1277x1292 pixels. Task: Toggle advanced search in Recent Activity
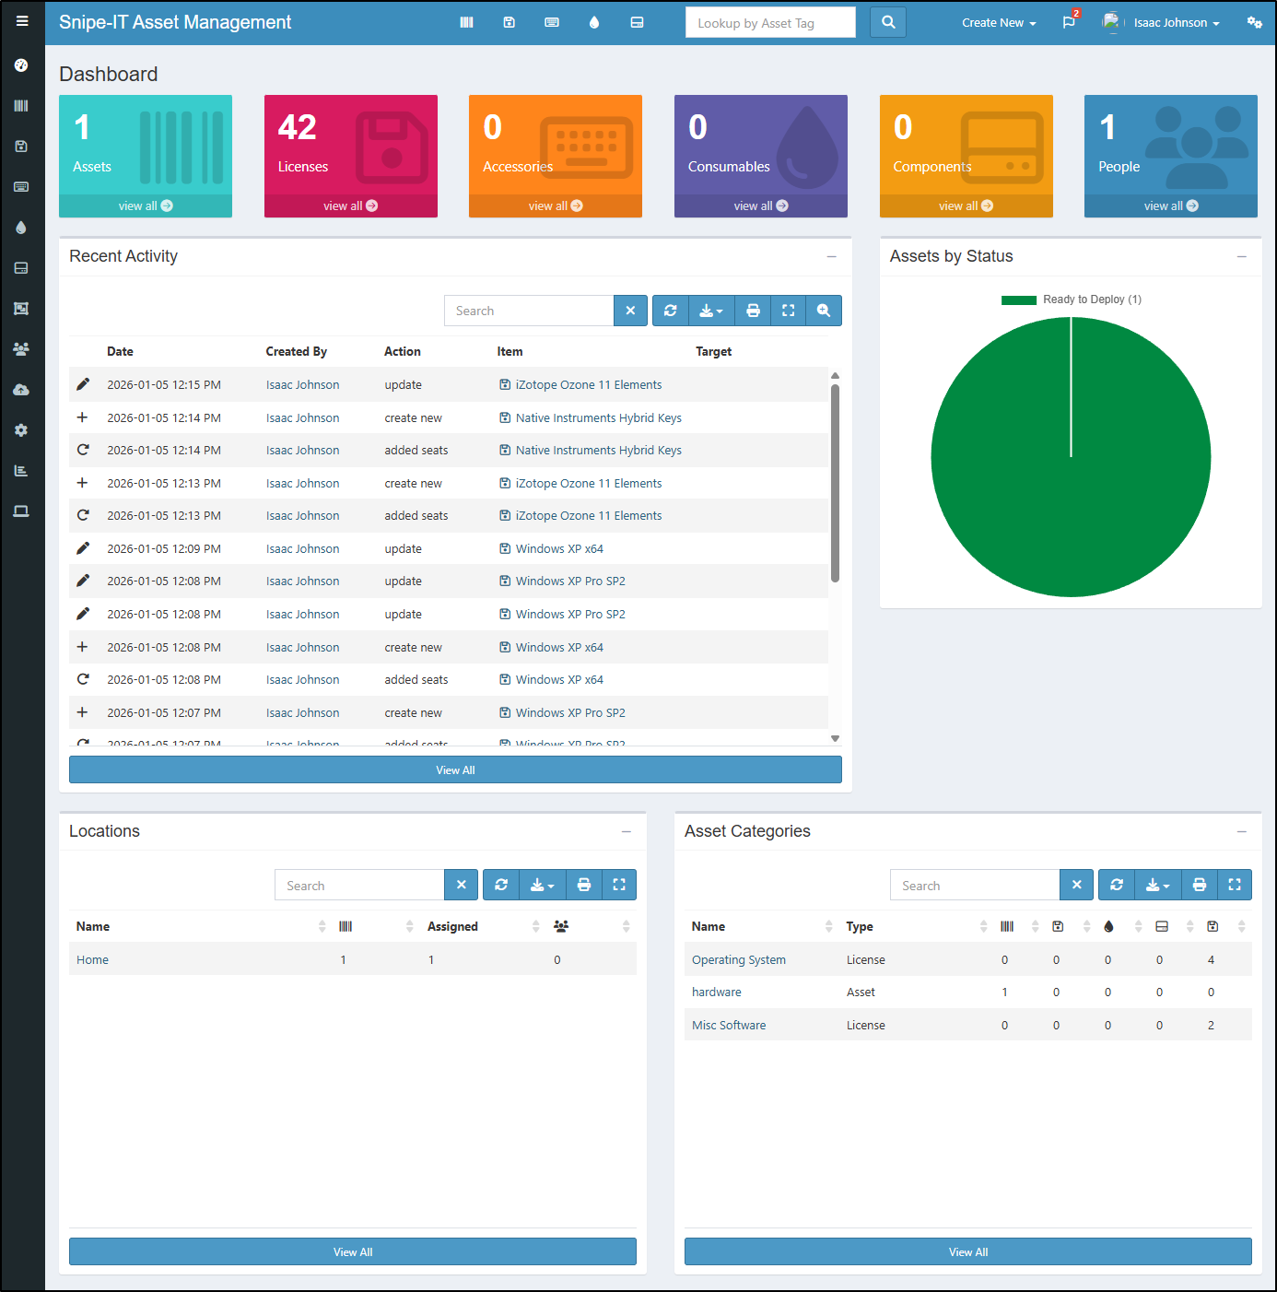pos(824,311)
